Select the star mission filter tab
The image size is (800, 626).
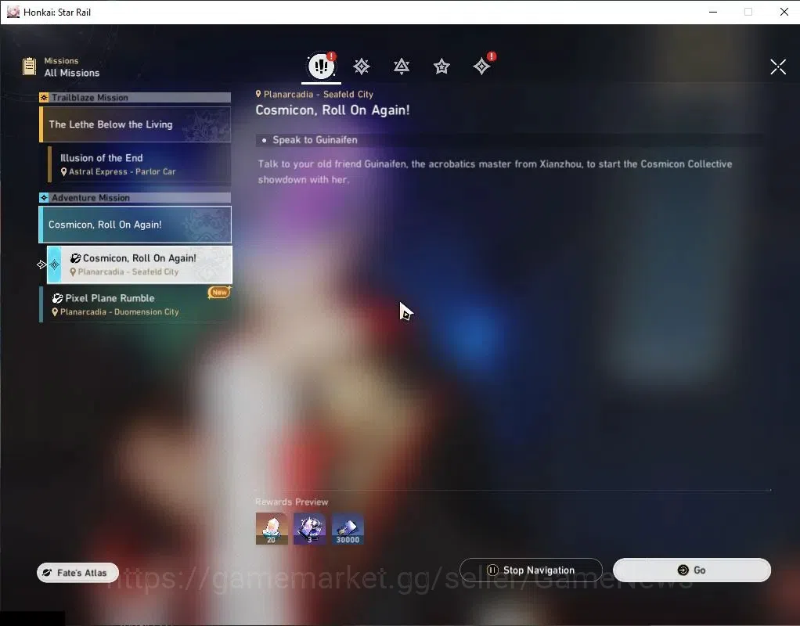441,67
